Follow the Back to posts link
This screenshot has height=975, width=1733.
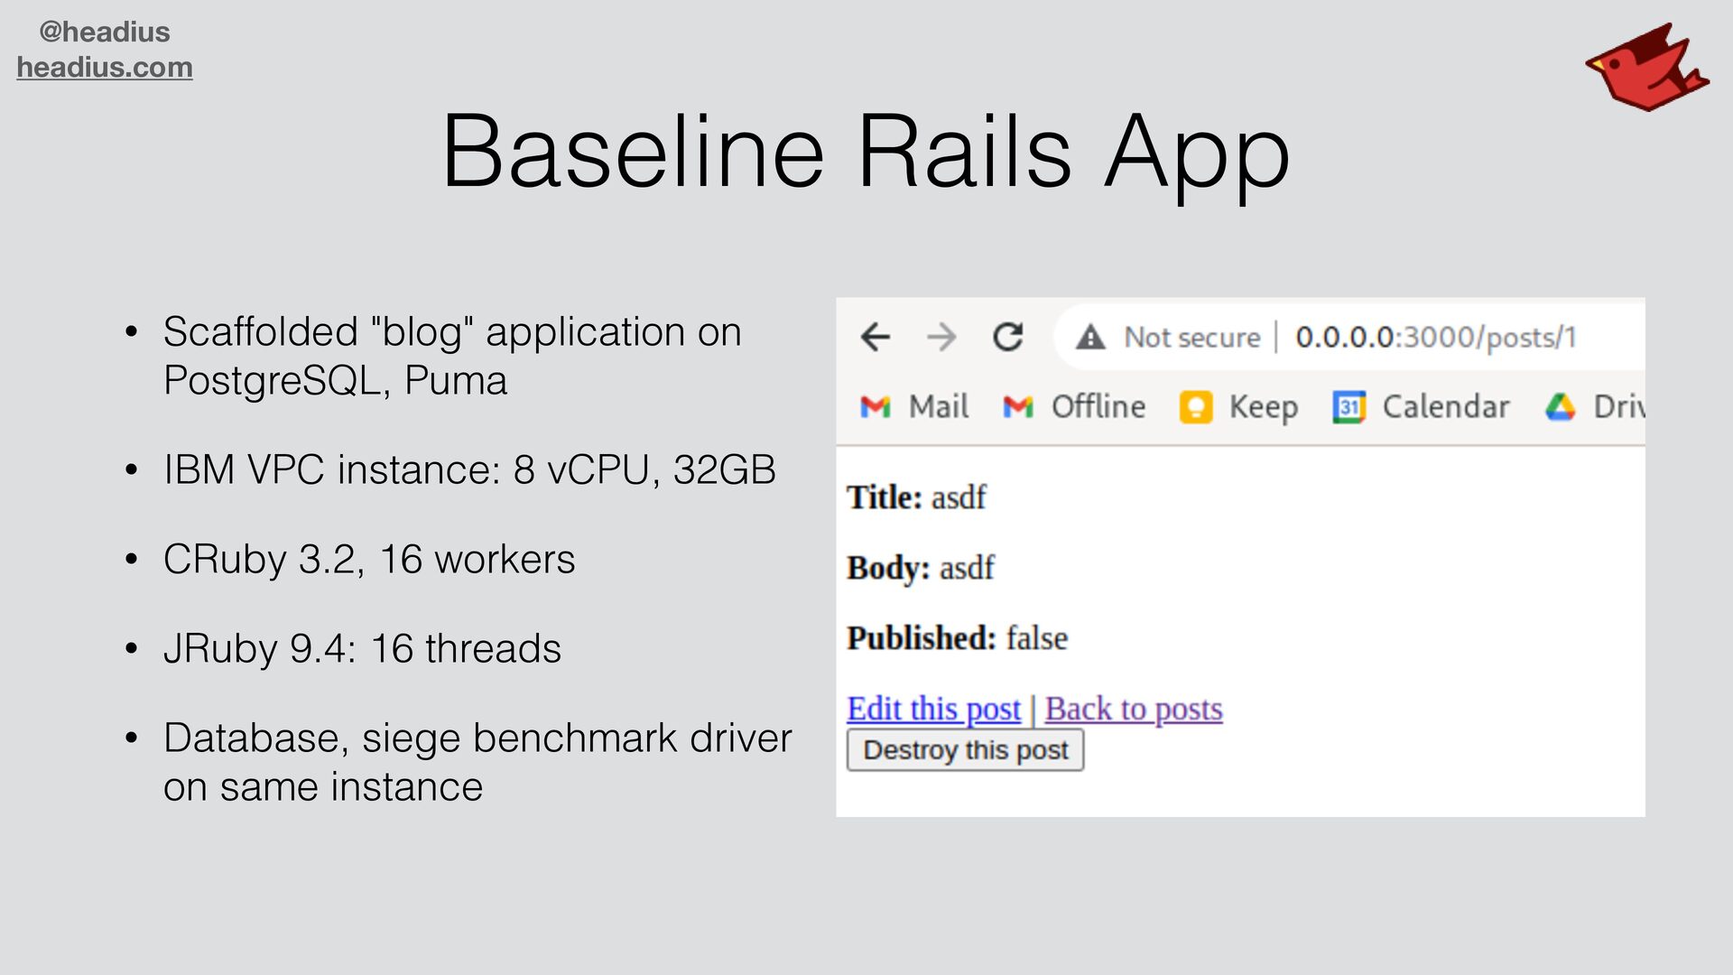click(1134, 709)
